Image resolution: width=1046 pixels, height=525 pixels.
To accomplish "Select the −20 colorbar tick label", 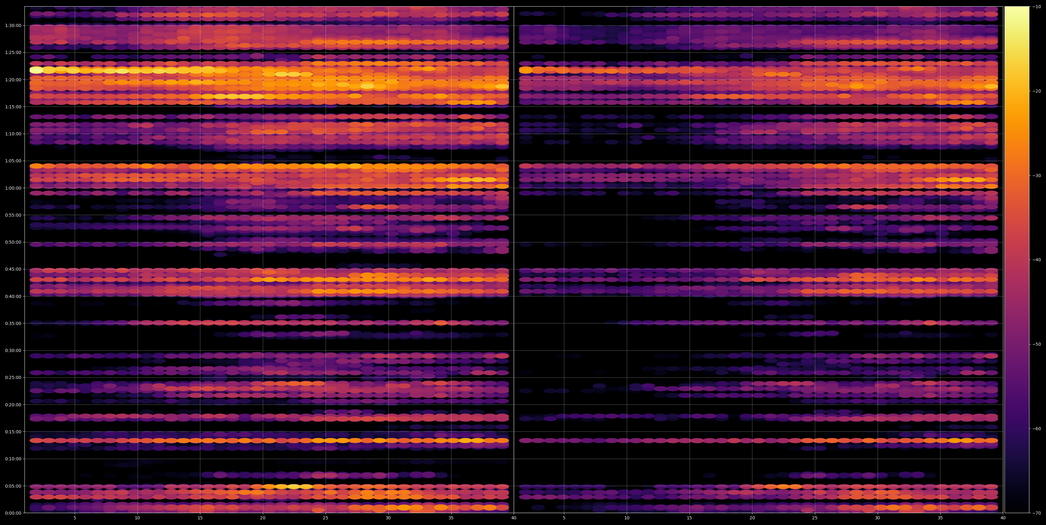I will click(1037, 91).
